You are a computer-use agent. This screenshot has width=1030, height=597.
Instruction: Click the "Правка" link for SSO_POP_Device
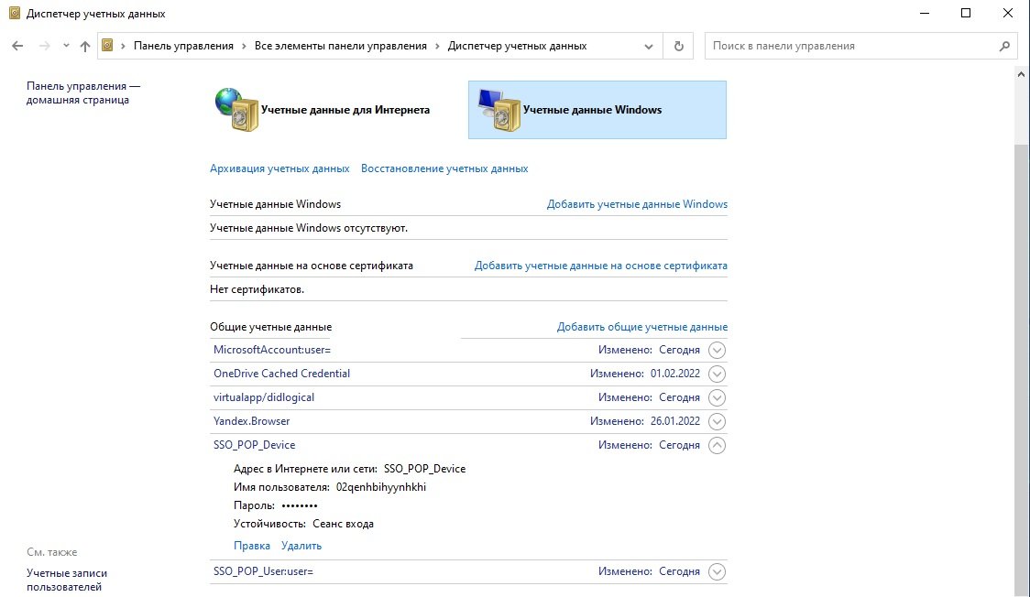coord(252,546)
